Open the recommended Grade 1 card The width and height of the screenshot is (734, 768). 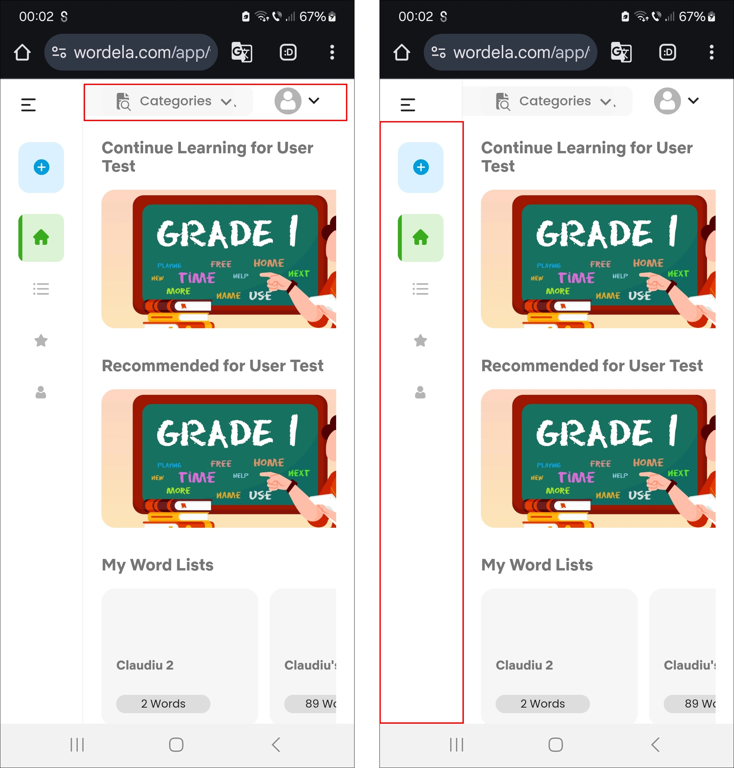tap(218, 458)
